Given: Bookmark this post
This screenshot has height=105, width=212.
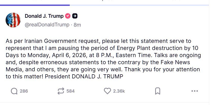Looking at the screenshot, I should point(157,91).
